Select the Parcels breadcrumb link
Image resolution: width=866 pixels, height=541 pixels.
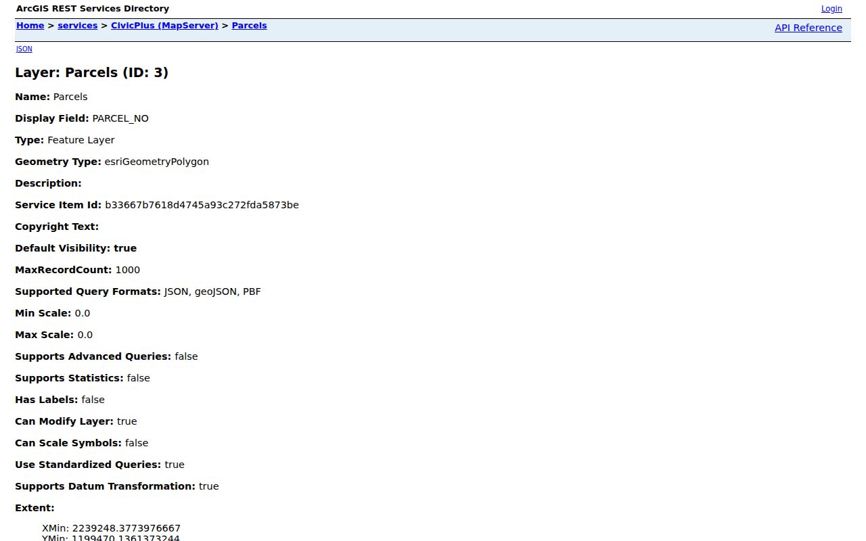tap(249, 26)
